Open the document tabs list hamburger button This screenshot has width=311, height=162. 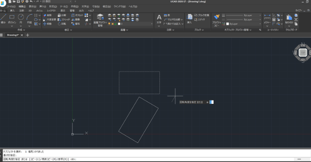coord(1,35)
